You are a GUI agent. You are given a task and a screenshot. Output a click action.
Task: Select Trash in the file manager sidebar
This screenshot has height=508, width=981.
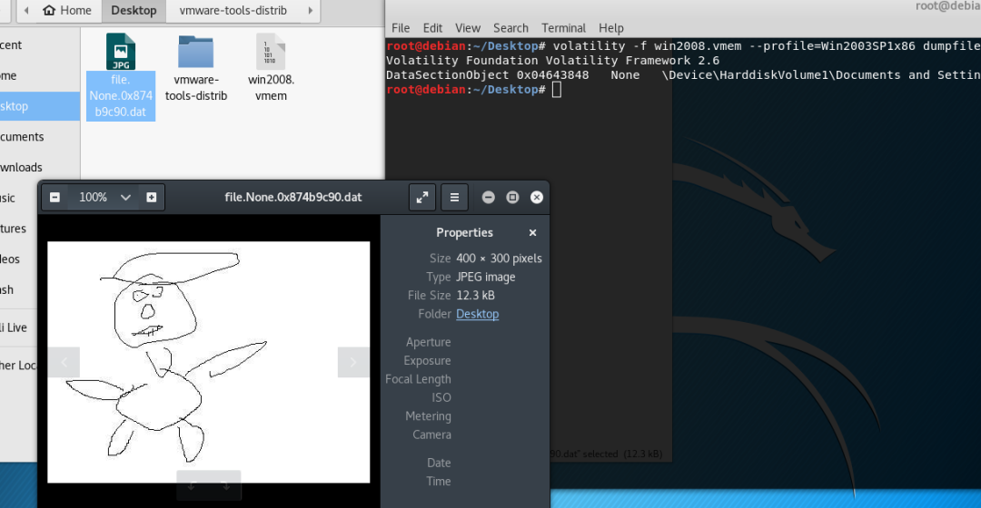pyautogui.click(x=19, y=290)
